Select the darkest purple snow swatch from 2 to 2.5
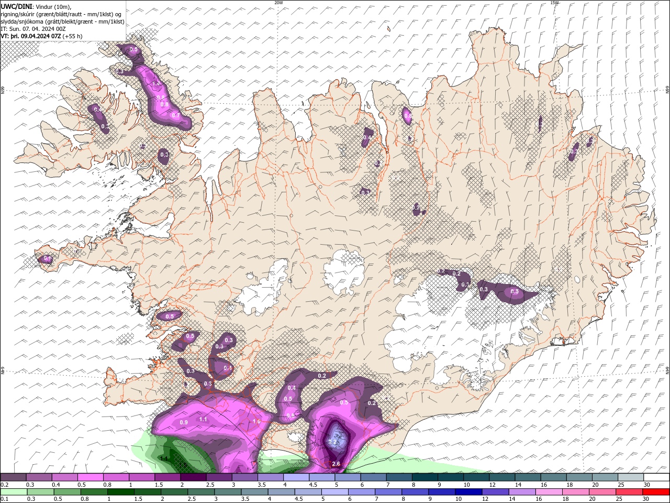Viewport: 670px width, 503px height. pyautogui.click(x=193, y=477)
